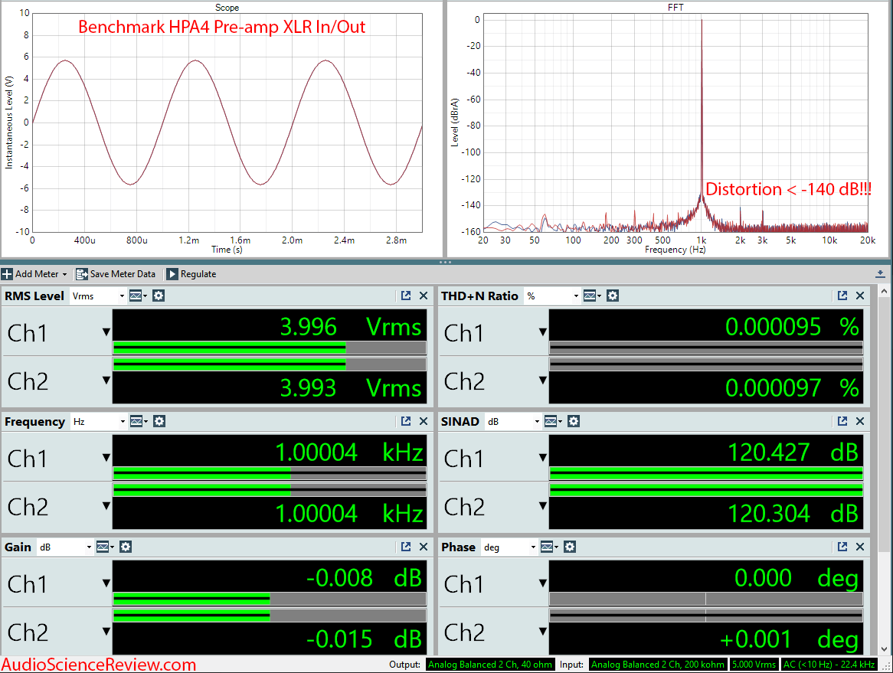Click the Ch1 SINAD level bar

pyautogui.click(x=705, y=473)
